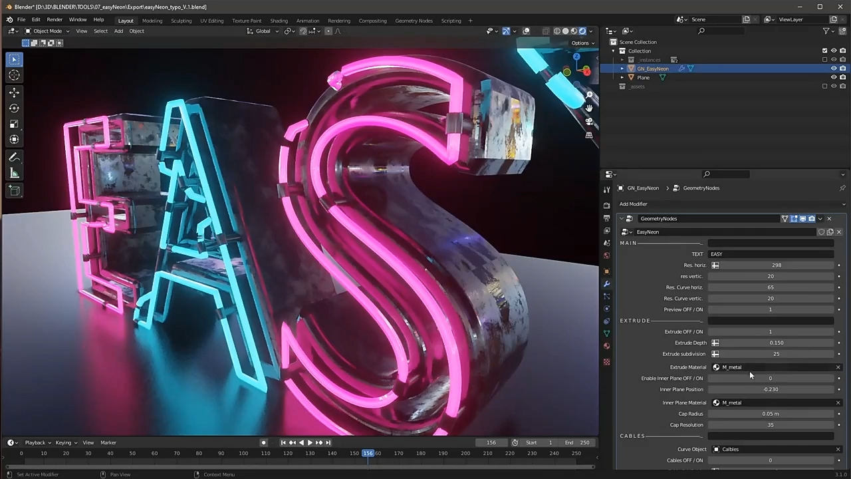Screen dimensions: 851x479
Task: Hide GN_EasyNeon using its eye icon
Action: [834, 69]
